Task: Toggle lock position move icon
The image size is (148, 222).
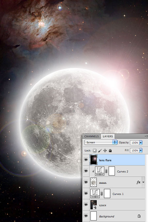Action: point(105,150)
